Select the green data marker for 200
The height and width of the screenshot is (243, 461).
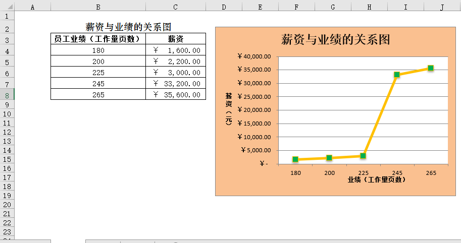(x=329, y=158)
